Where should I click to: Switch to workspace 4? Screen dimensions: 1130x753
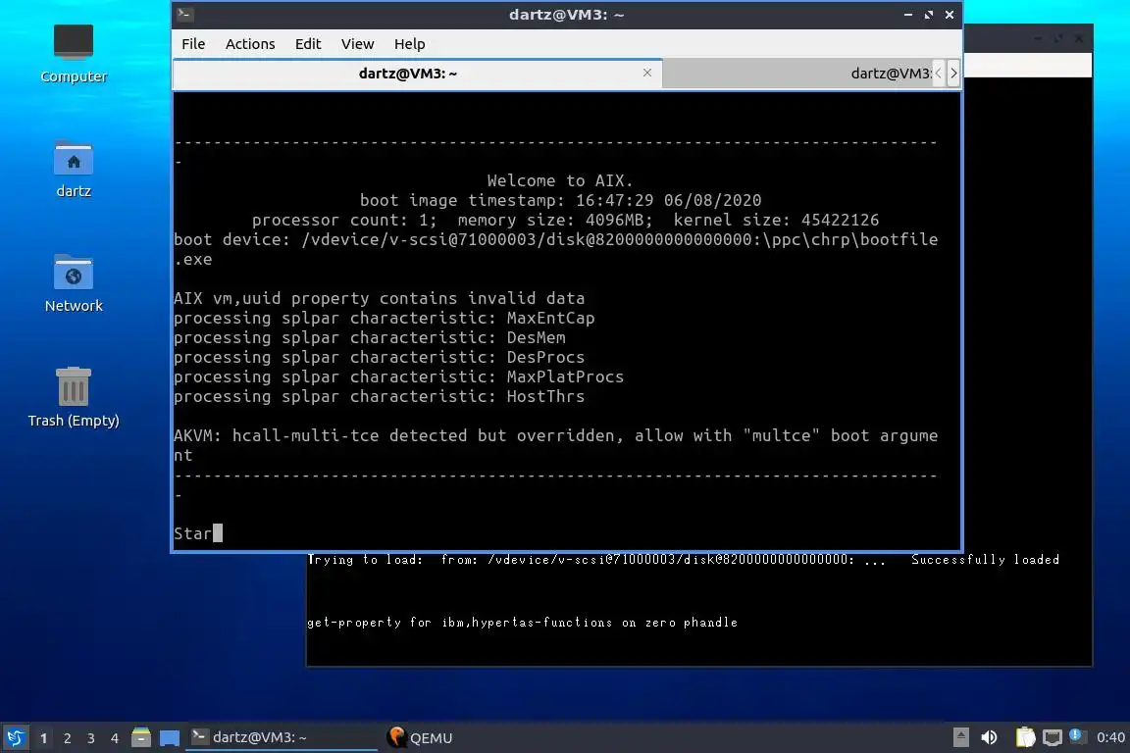pyautogui.click(x=115, y=738)
